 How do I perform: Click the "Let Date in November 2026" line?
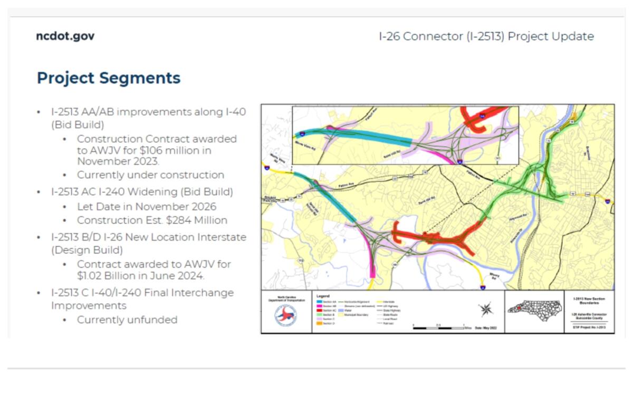coord(147,206)
